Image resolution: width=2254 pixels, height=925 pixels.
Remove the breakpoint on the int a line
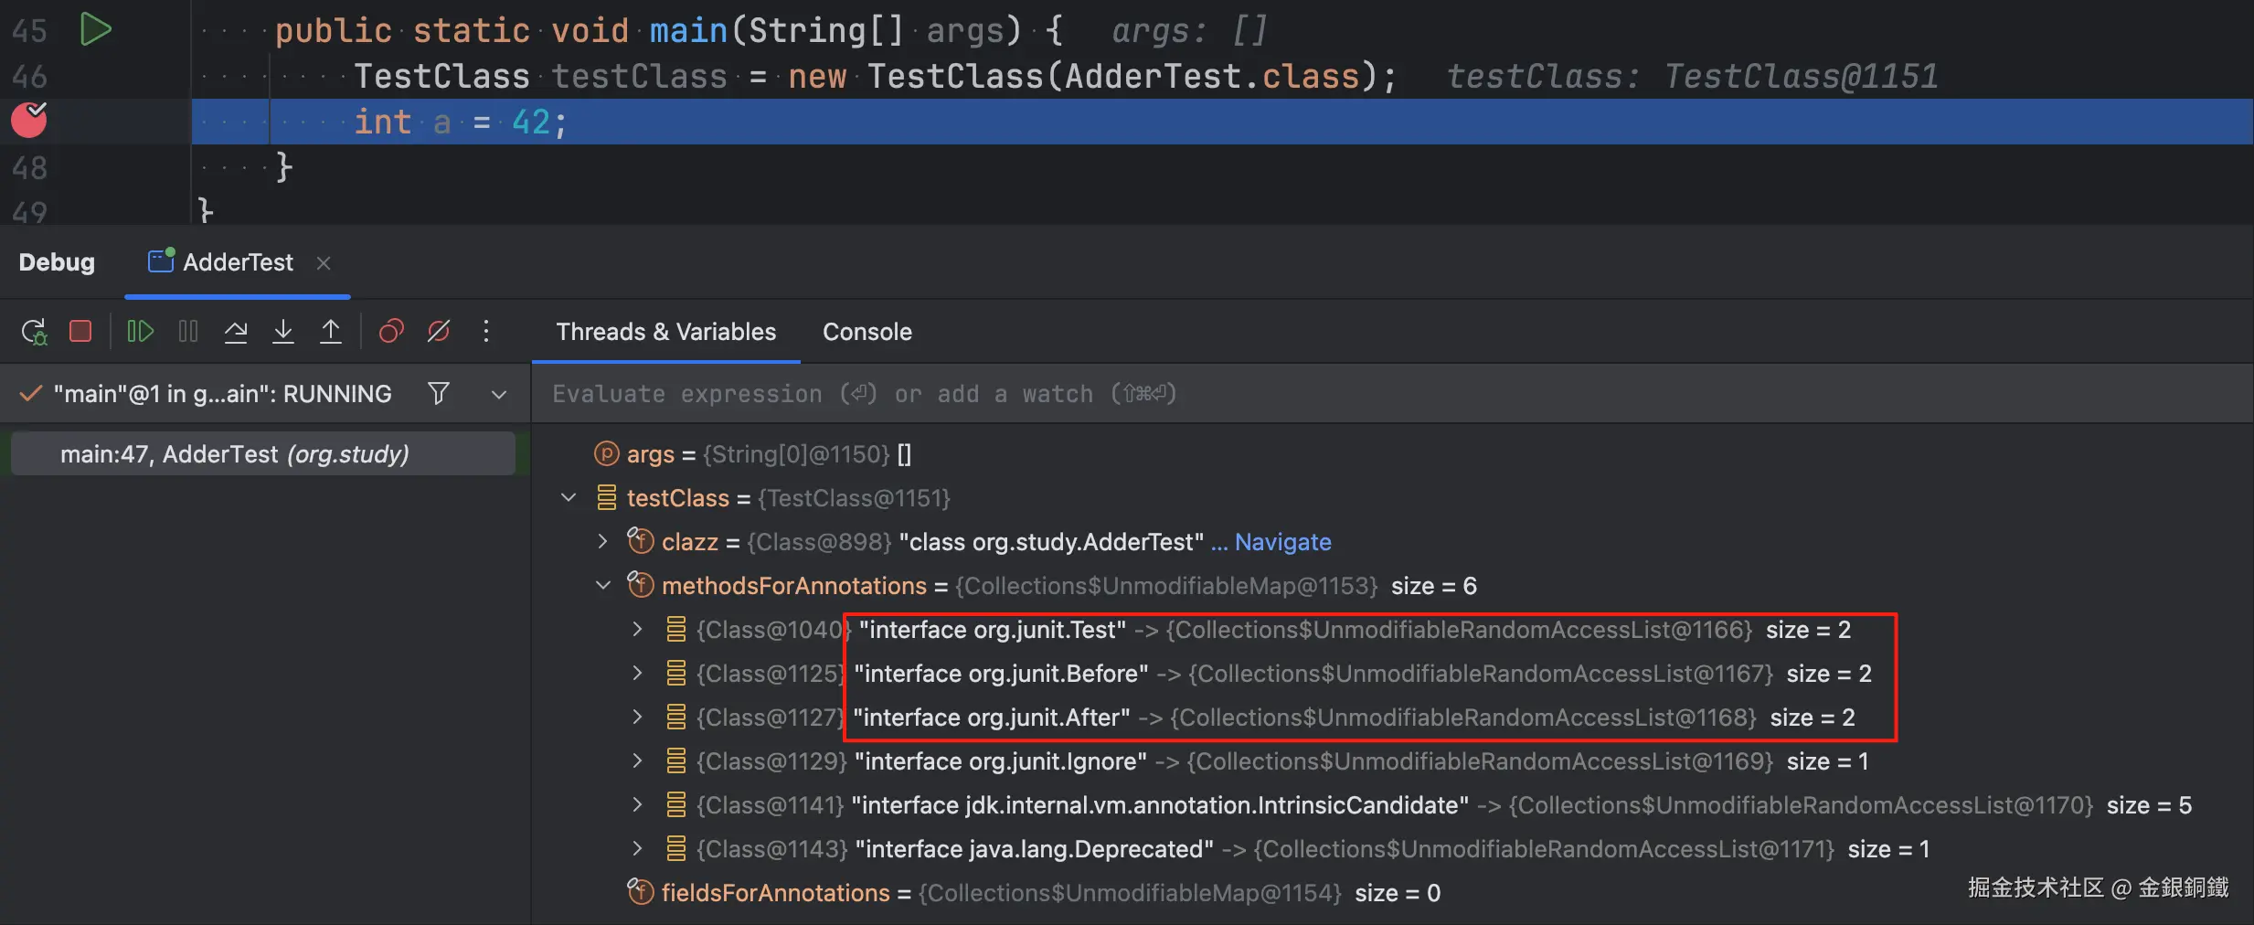coord(29,120)
